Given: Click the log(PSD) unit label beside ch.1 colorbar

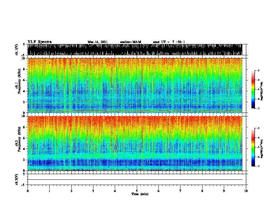Looking at the screenshot, I should click(x=262, y=91).
